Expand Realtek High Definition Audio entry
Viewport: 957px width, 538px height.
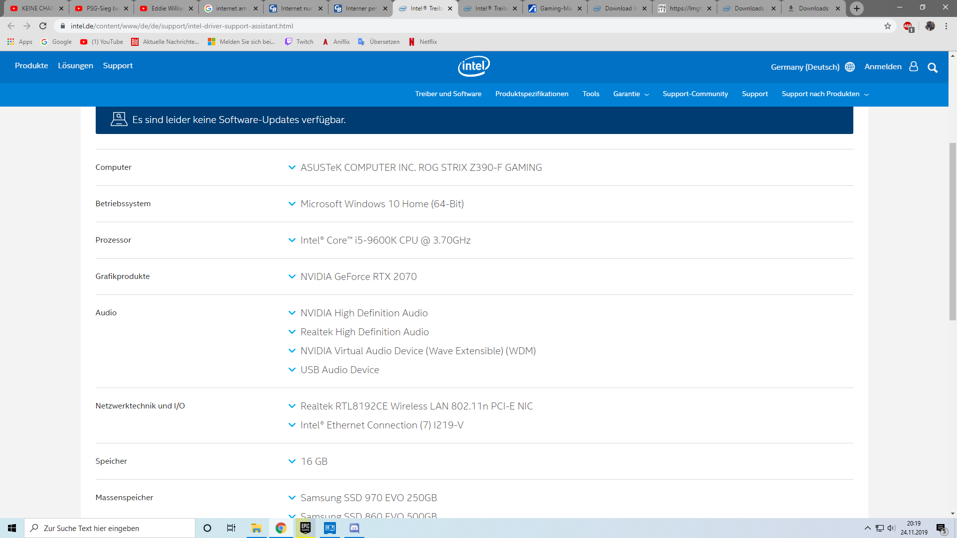pyautogui.click(x=292, y=332)
